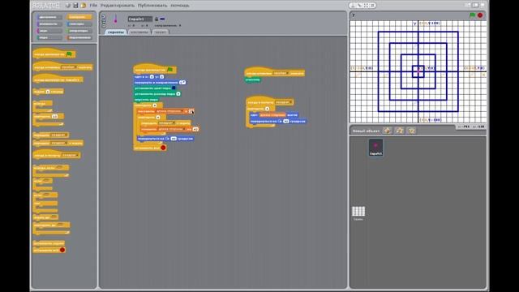Click green-flag hat block in the palette
Image resolution: width=519 pixels, height=292 pixels.
tap(54, 54)
